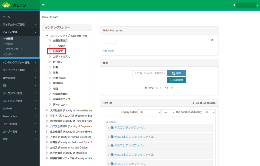The height and width of the screenshot is (166, 260).
Task: Check the first 本文コンテンツファイル checkbox
Action: [109, 128]
